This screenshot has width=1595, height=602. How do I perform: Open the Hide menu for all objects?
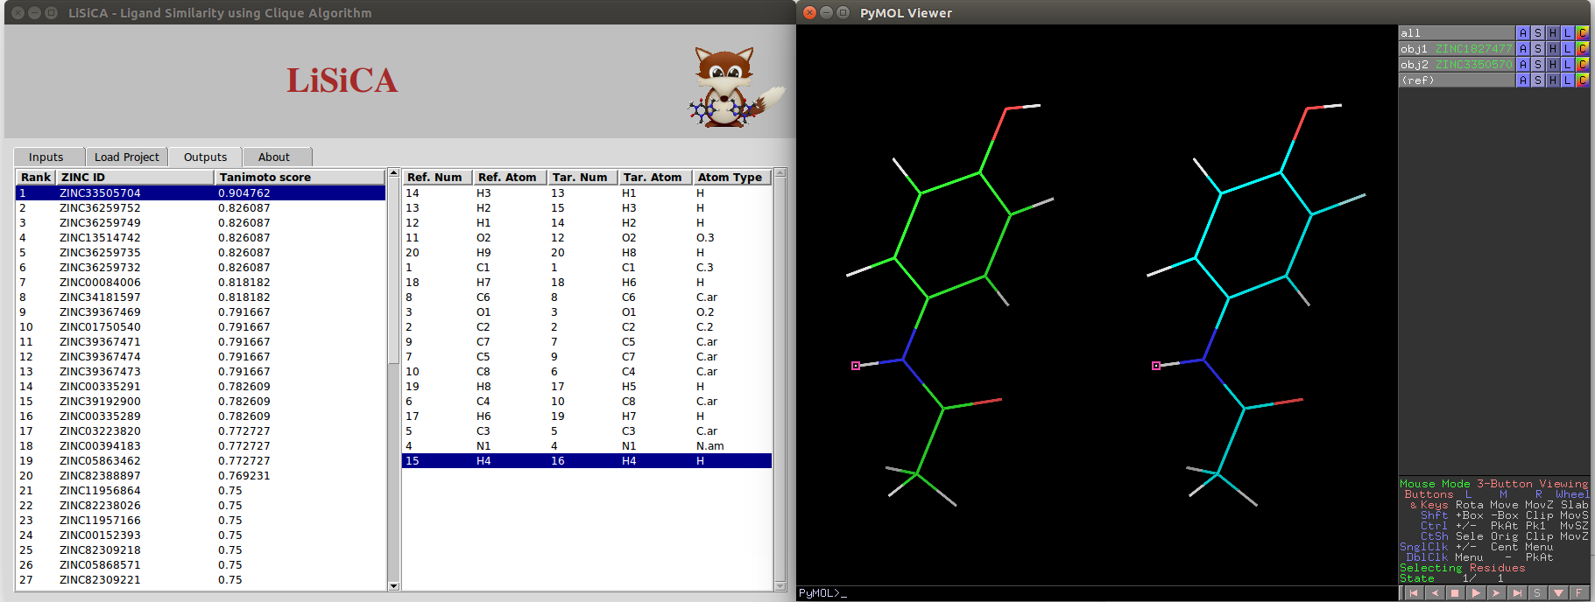click(1553, 33)
